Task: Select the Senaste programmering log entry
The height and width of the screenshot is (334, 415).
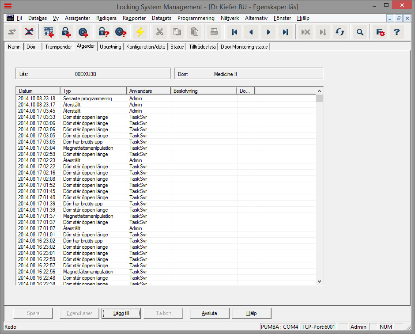Action: pyautogui.click(x=87, y=99)
